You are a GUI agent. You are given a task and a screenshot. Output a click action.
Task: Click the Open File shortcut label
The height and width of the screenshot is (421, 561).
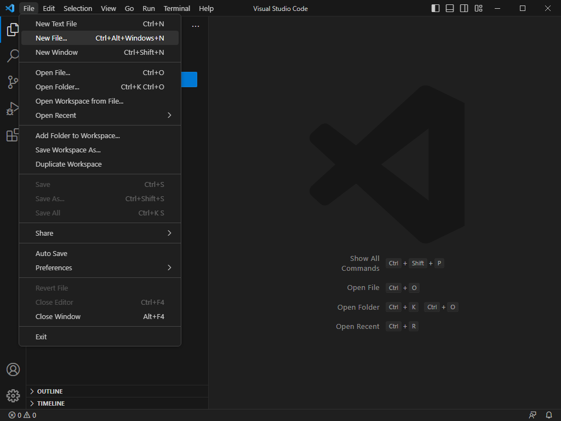pyautogui.click(x=363, y=288)
